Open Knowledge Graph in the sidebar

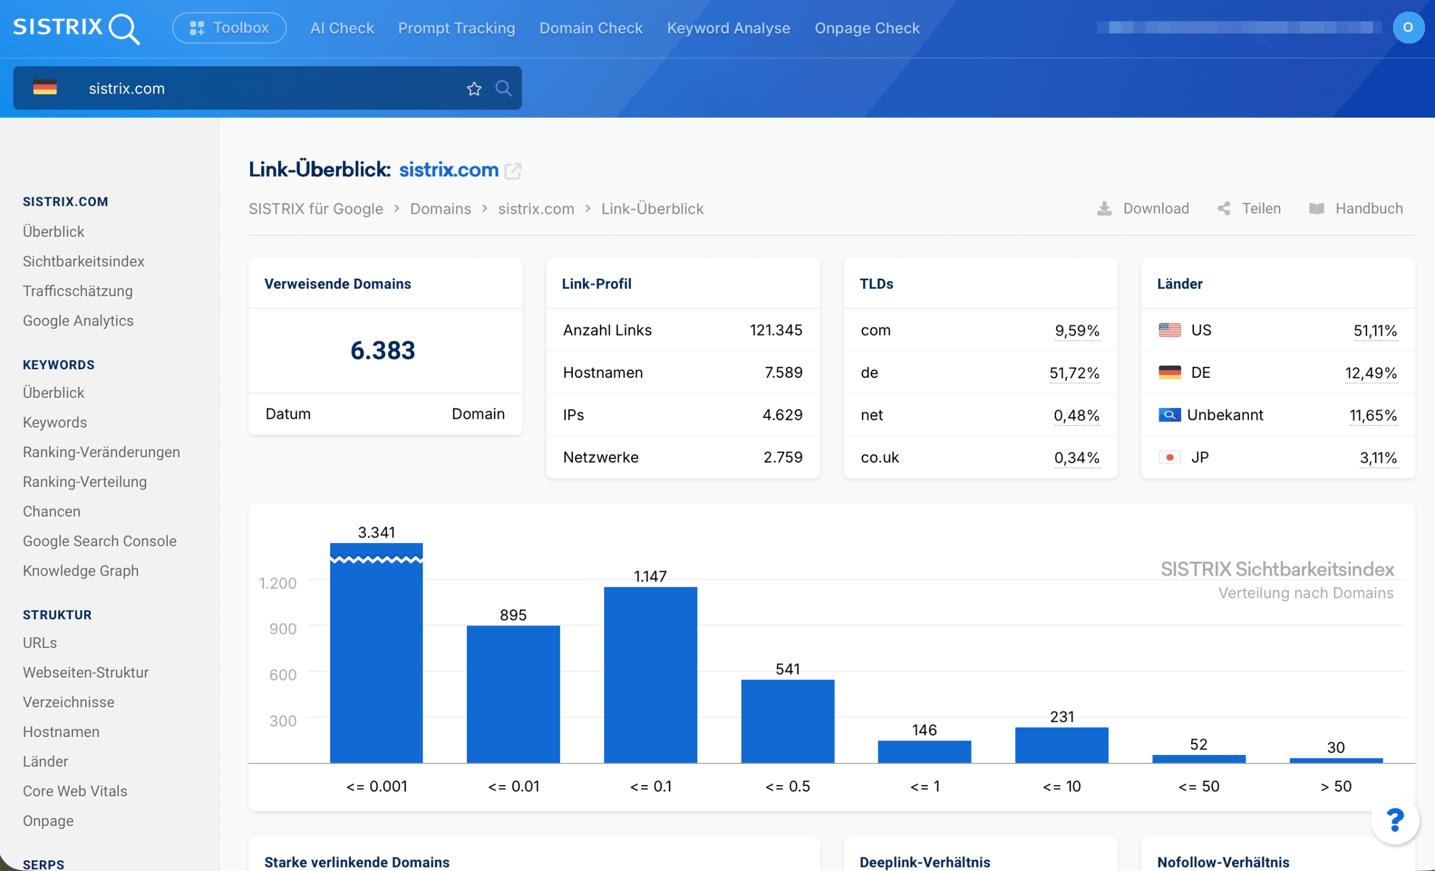click(80, 571)
